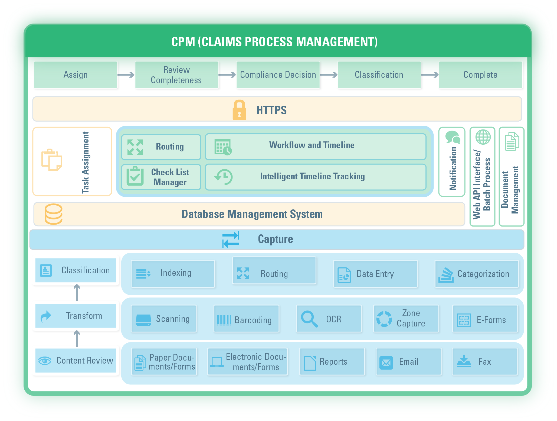Select the Compliance Decision step
This screenshot has height=421, width=557.
point(278,75)
